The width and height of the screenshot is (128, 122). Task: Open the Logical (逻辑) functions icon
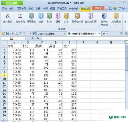pos(58,16)
